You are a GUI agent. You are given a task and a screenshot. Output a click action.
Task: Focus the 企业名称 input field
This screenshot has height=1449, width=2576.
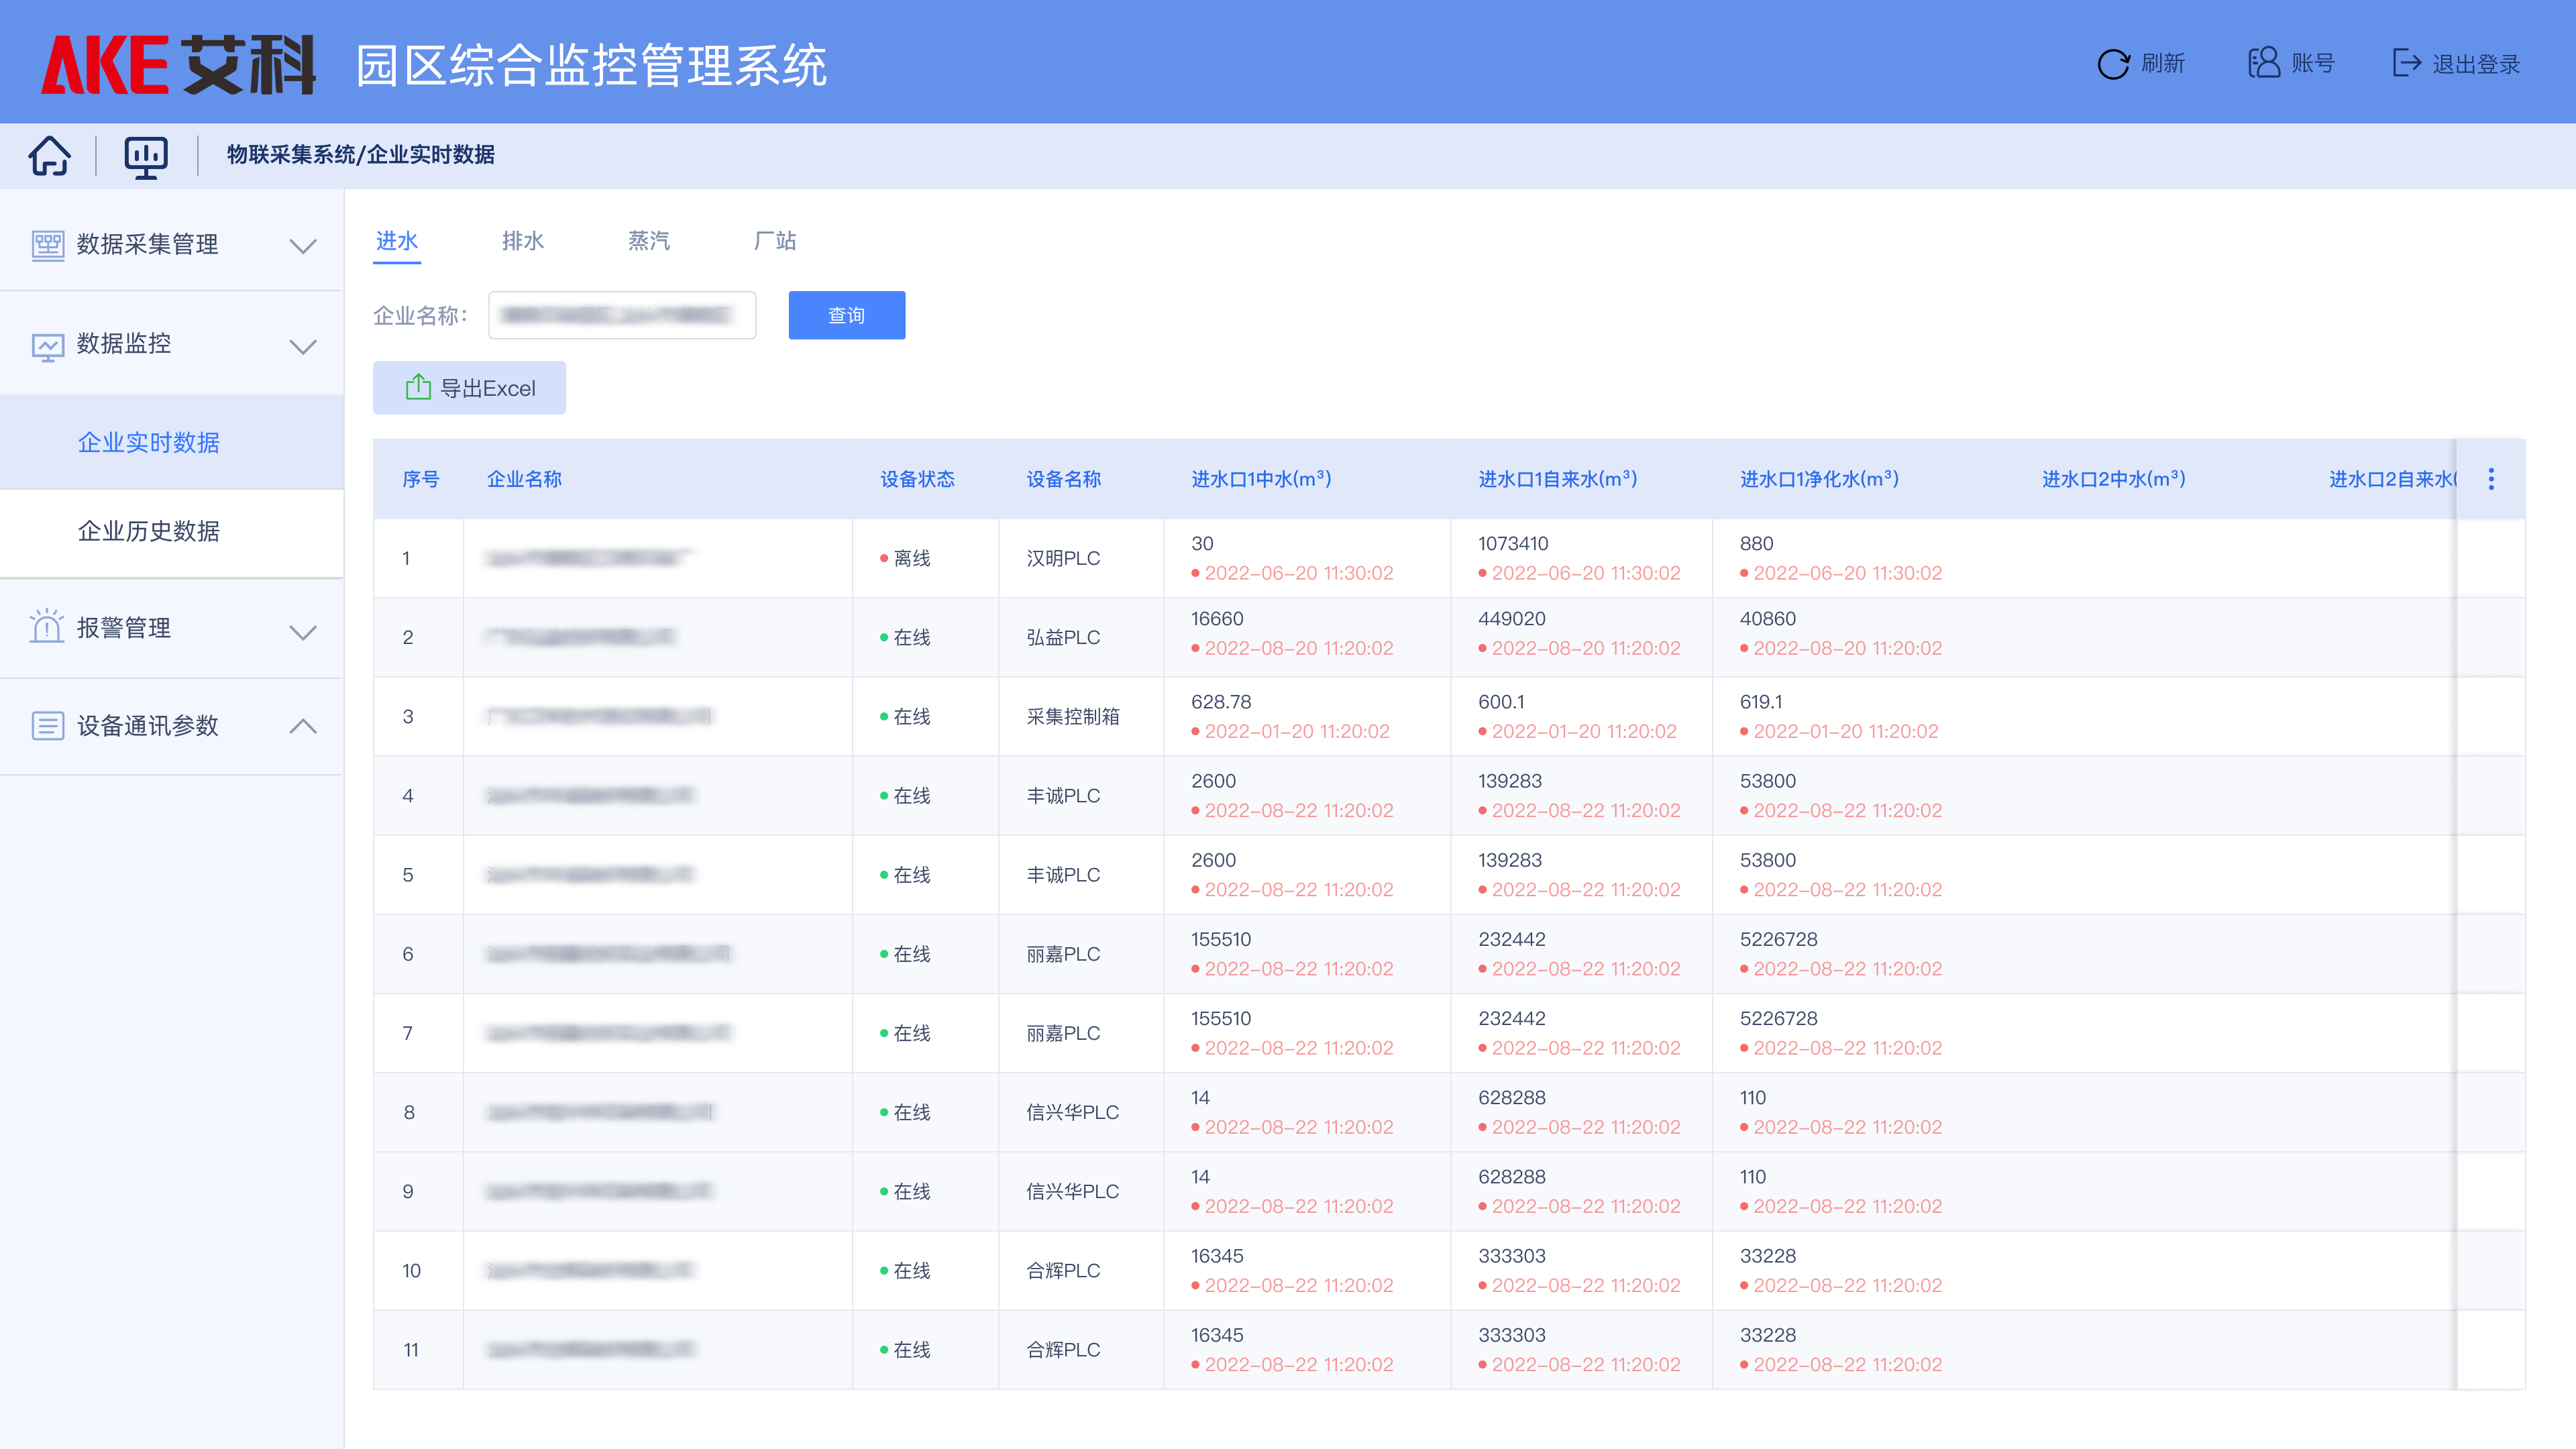622,316
